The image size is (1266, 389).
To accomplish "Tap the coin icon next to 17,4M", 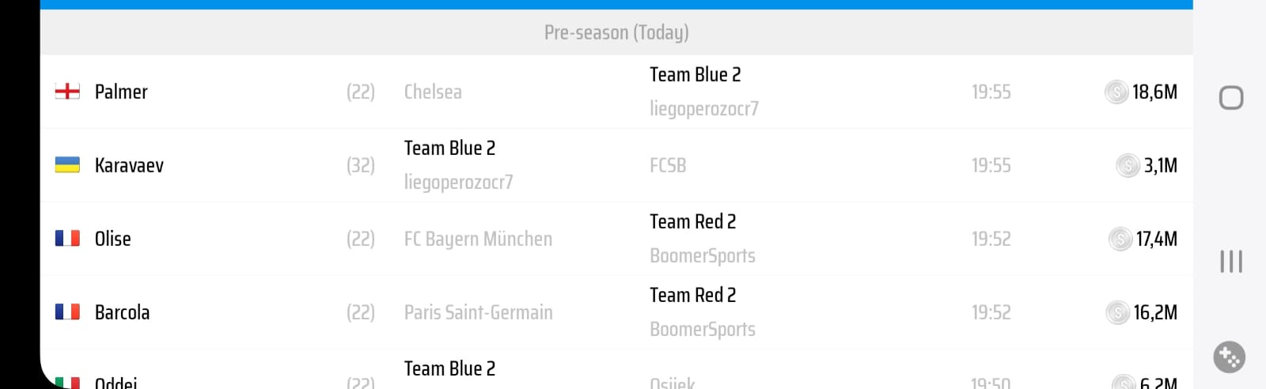I will [x=1120, y=239].
